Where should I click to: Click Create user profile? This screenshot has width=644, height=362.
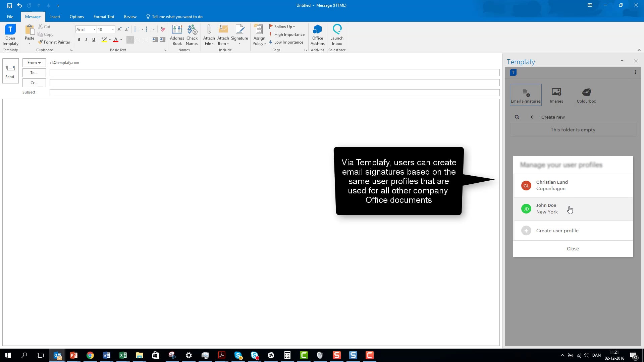557,231
